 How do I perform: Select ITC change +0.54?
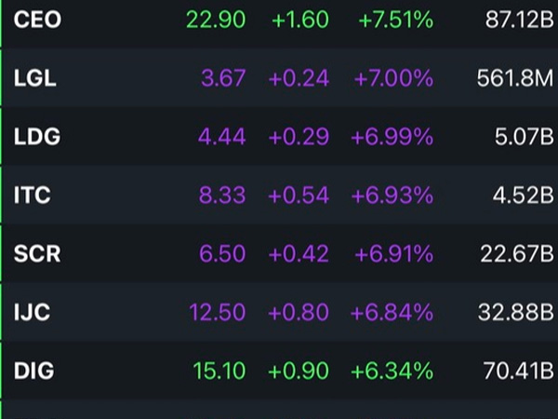[x=299, y=196]
